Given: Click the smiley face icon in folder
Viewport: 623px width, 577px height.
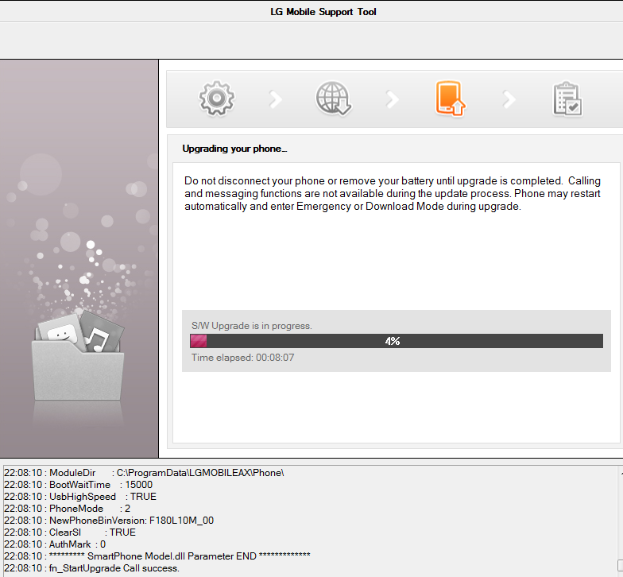Looking at the screenshot, I should pos(60,329).
